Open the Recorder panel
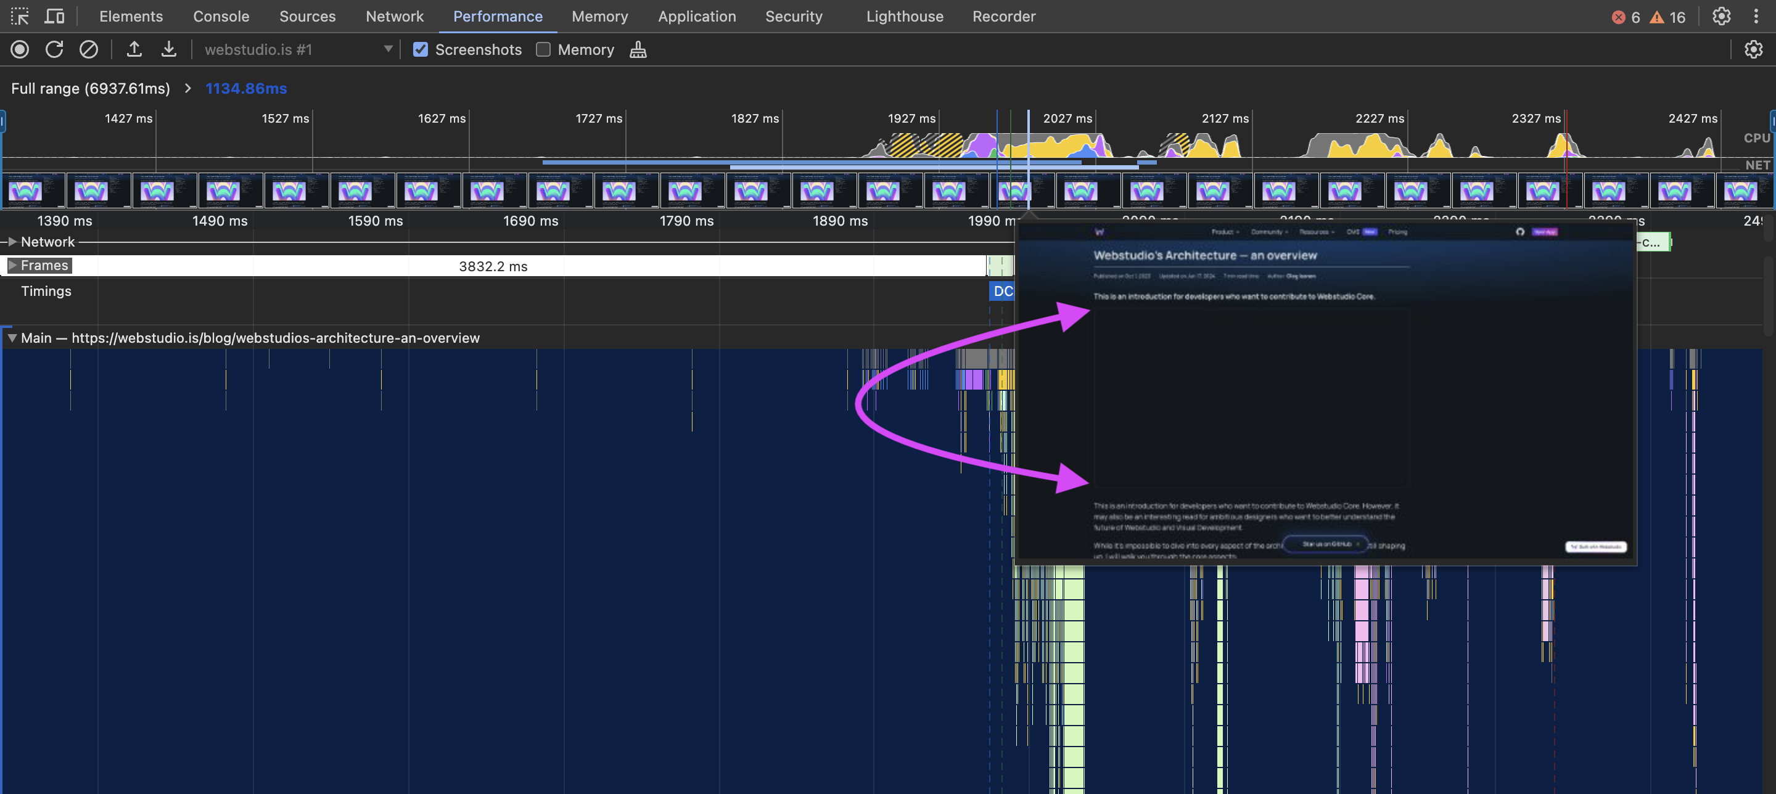1776x794 pixels. (x=1003, y=16)
